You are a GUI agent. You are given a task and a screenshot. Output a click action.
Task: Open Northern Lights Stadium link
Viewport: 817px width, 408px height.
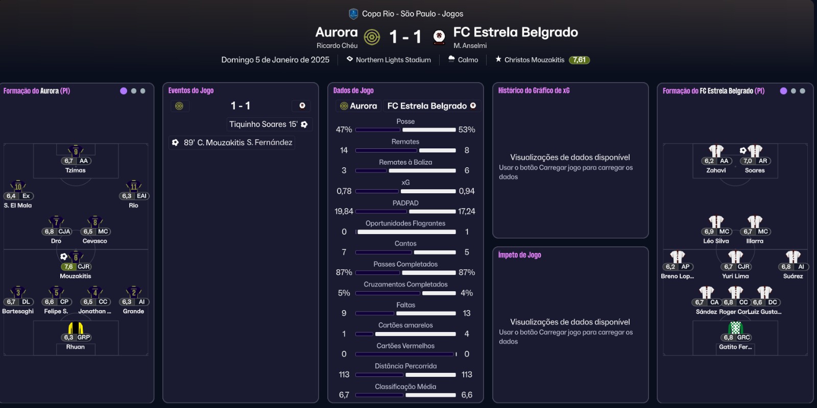(x=393, y=60)
